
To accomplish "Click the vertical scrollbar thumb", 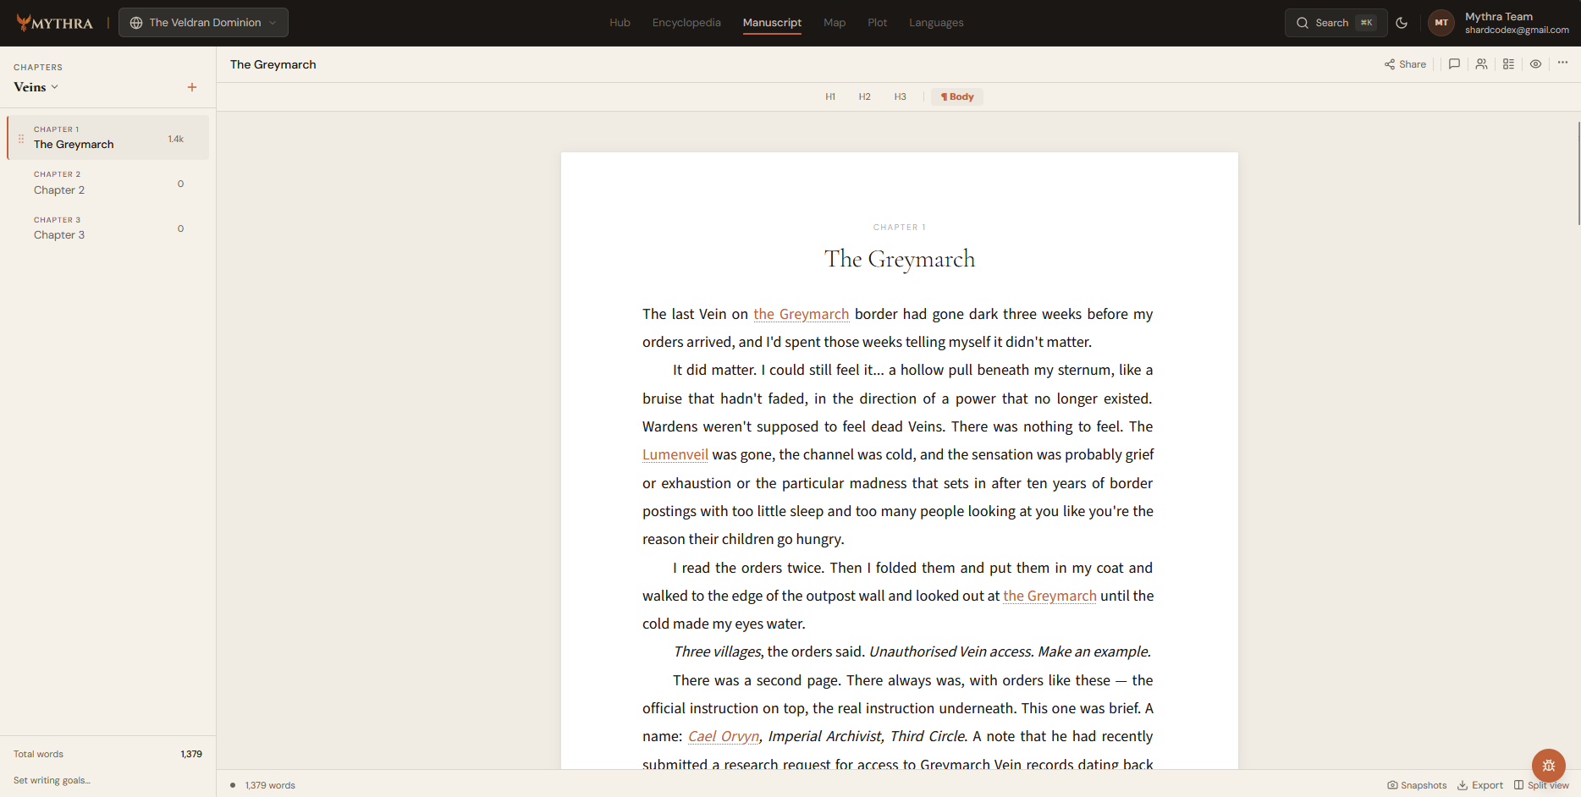I will pos(1578,173).
